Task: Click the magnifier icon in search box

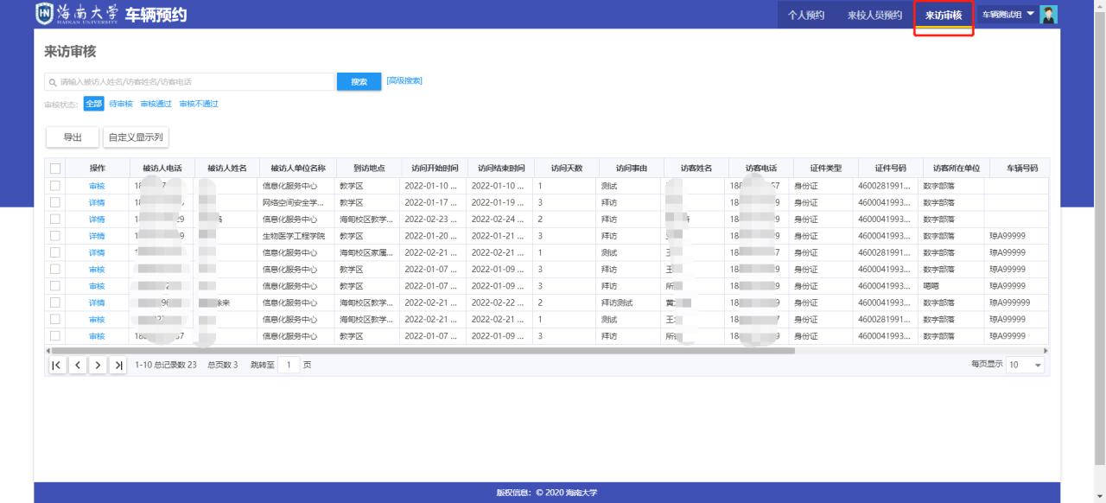Action: [x=53, y=82]
